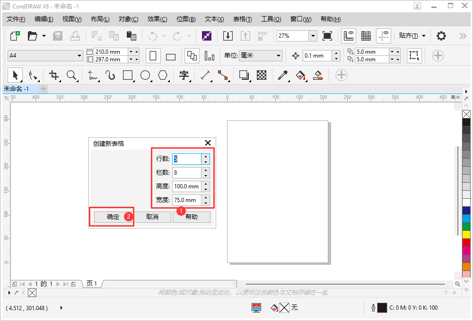Select the Transparency checkerboard tool
This screenshot has height=321, width=473.
click(x=262, y=75)
